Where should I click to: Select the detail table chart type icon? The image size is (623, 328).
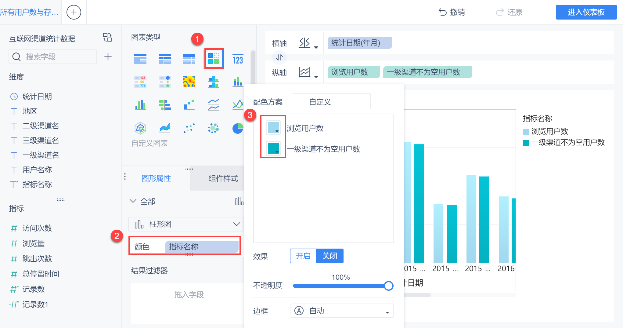point(189,59)
